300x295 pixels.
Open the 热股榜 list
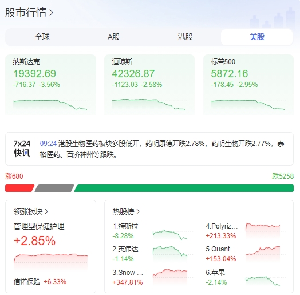click(126, 211)
